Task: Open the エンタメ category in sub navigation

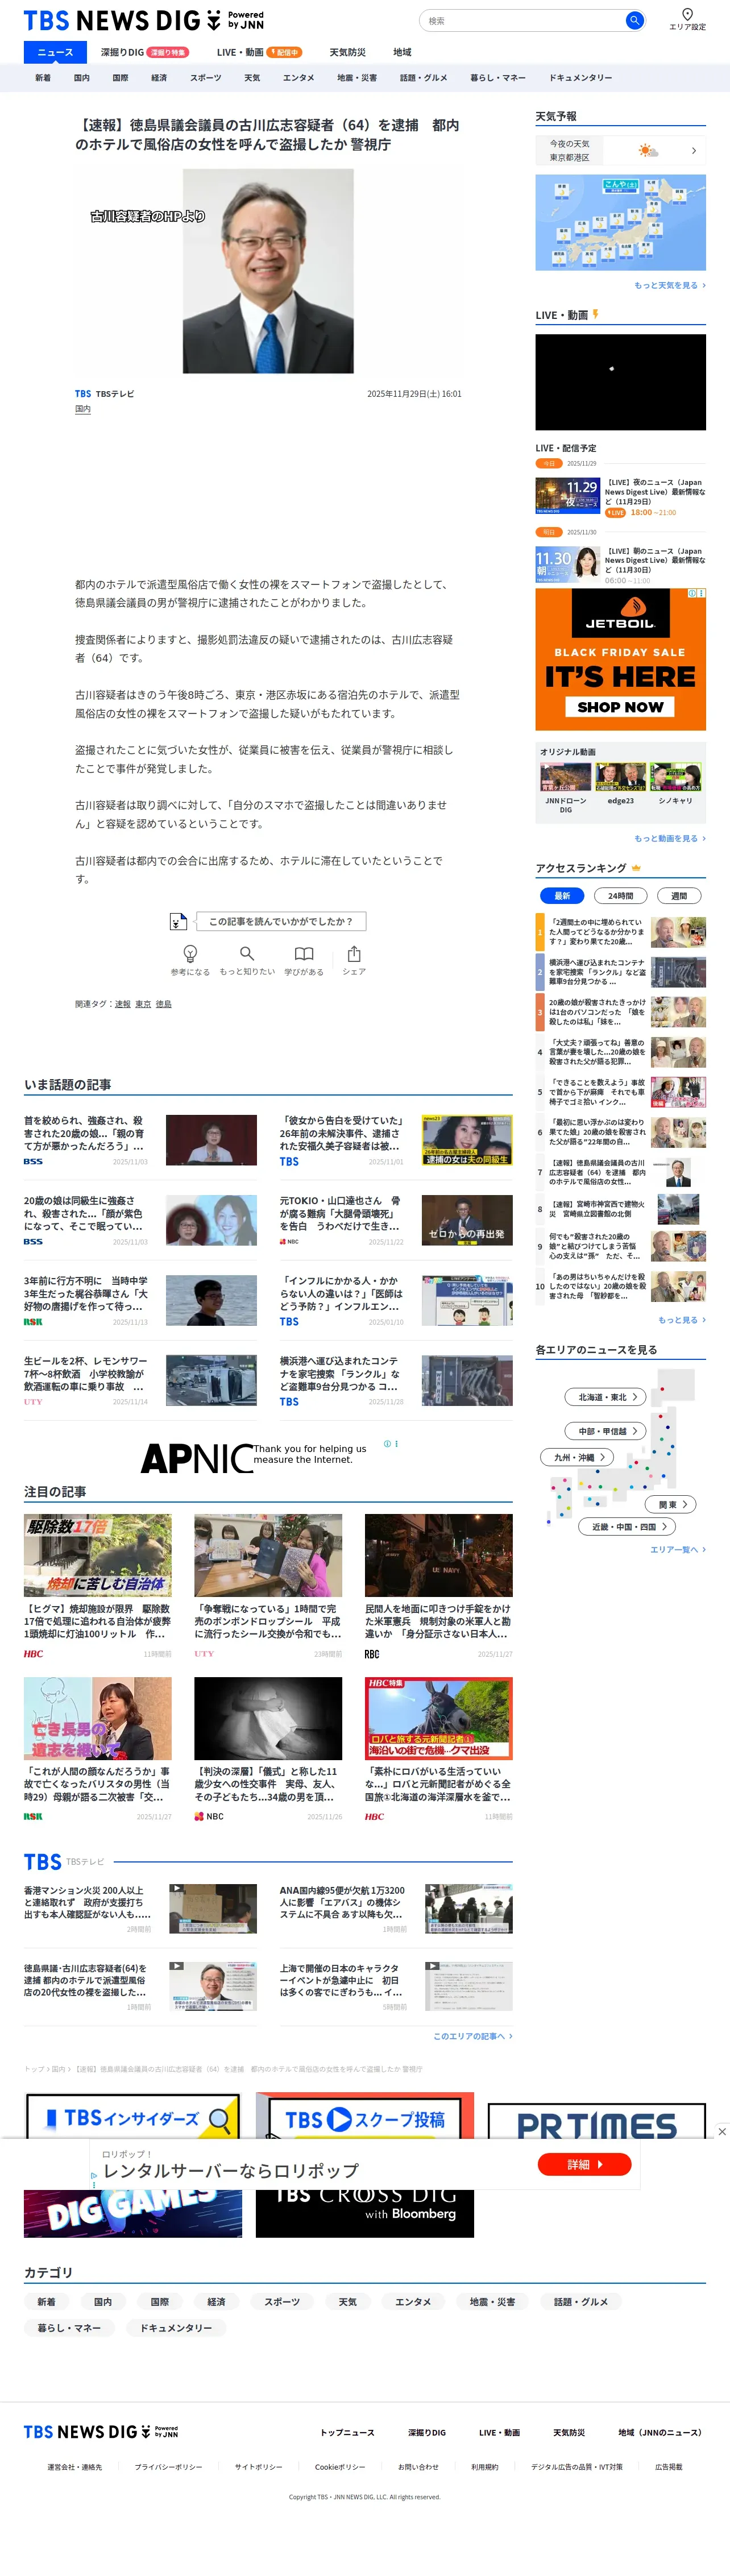Action: [x=298, y=78]
